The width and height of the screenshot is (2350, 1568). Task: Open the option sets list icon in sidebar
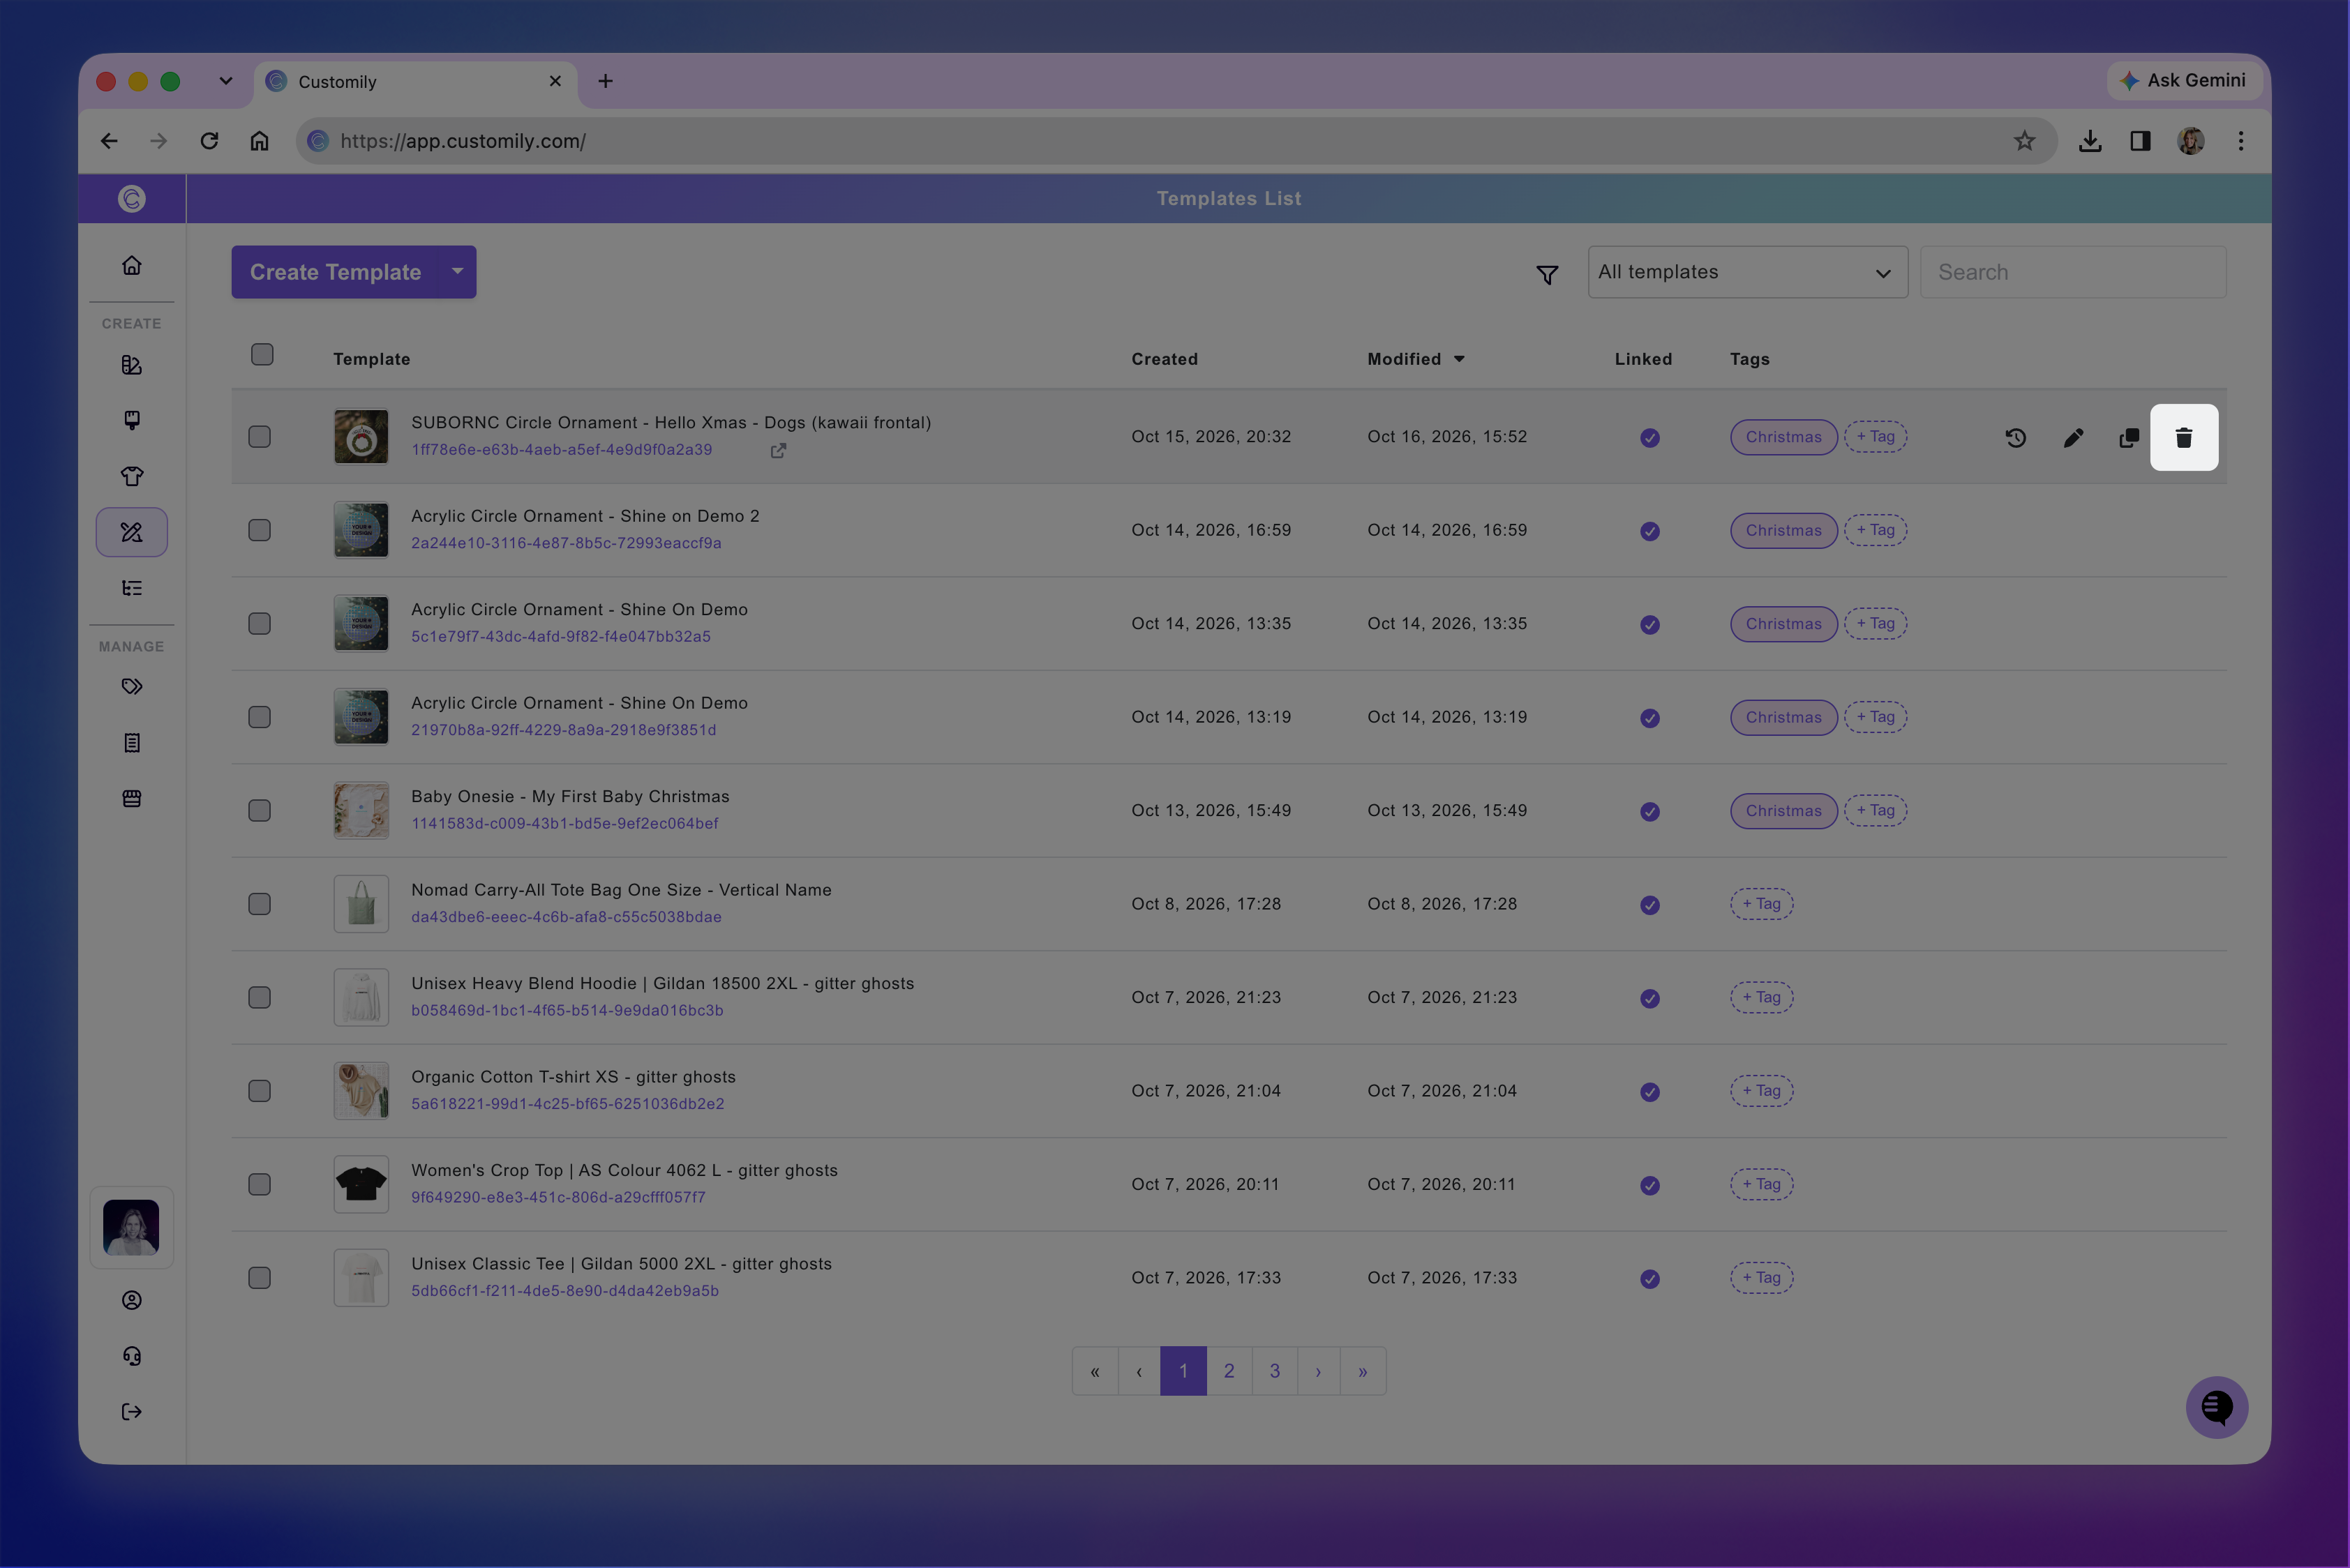pos(132,588)
